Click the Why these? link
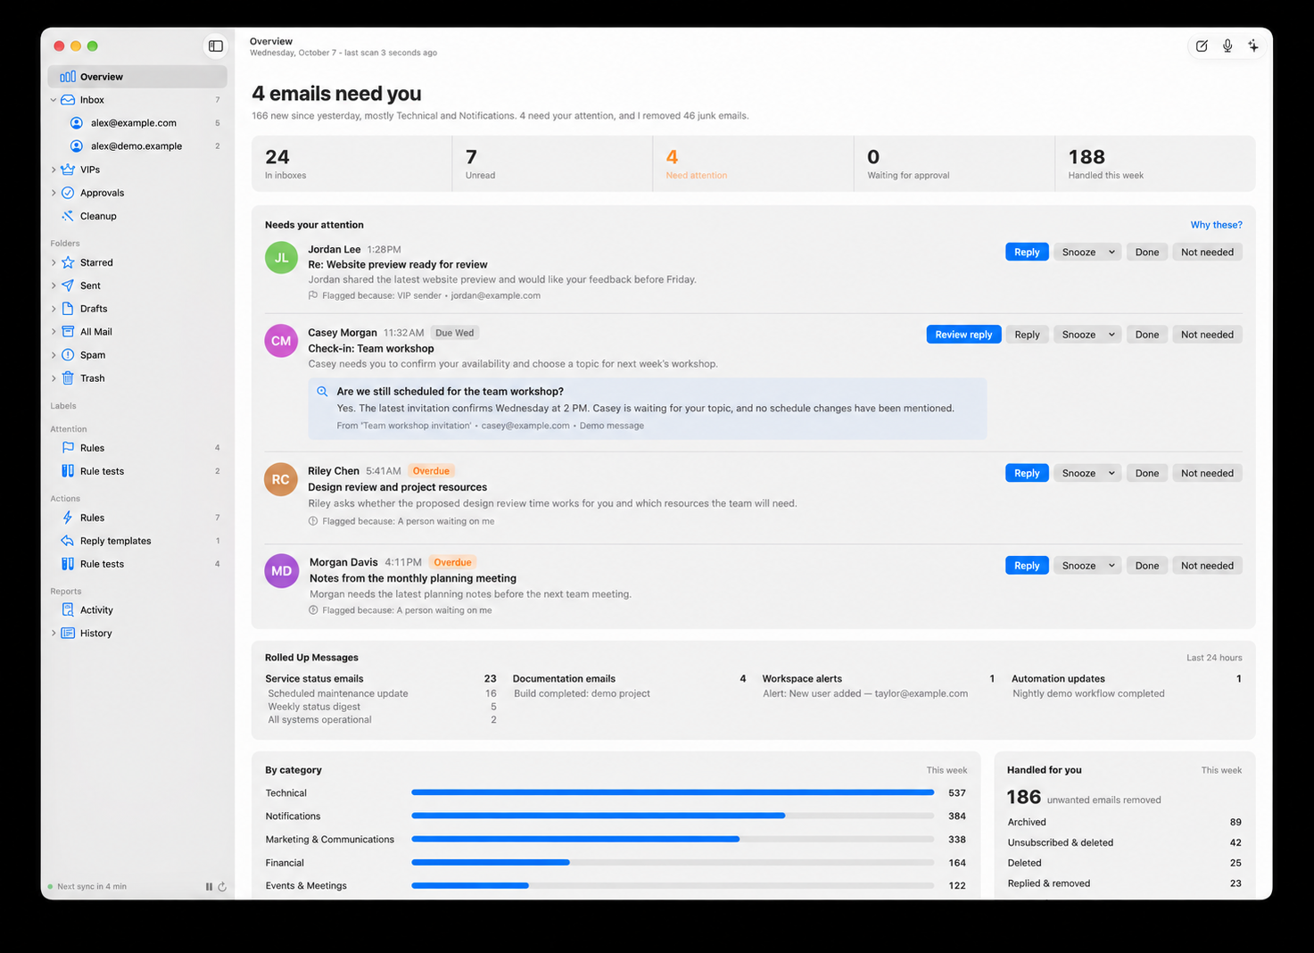Screen dimensions: 1314x953 pyautogui.click(x=1216, y=225)
